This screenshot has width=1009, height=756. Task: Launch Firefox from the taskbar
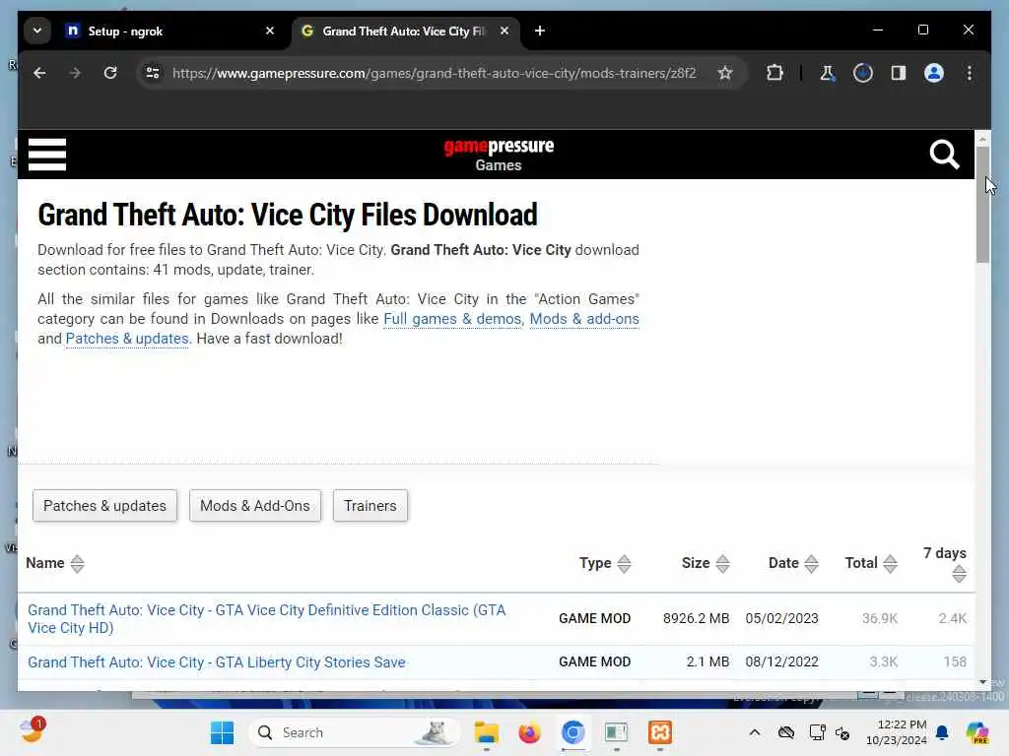click(529, 732)
